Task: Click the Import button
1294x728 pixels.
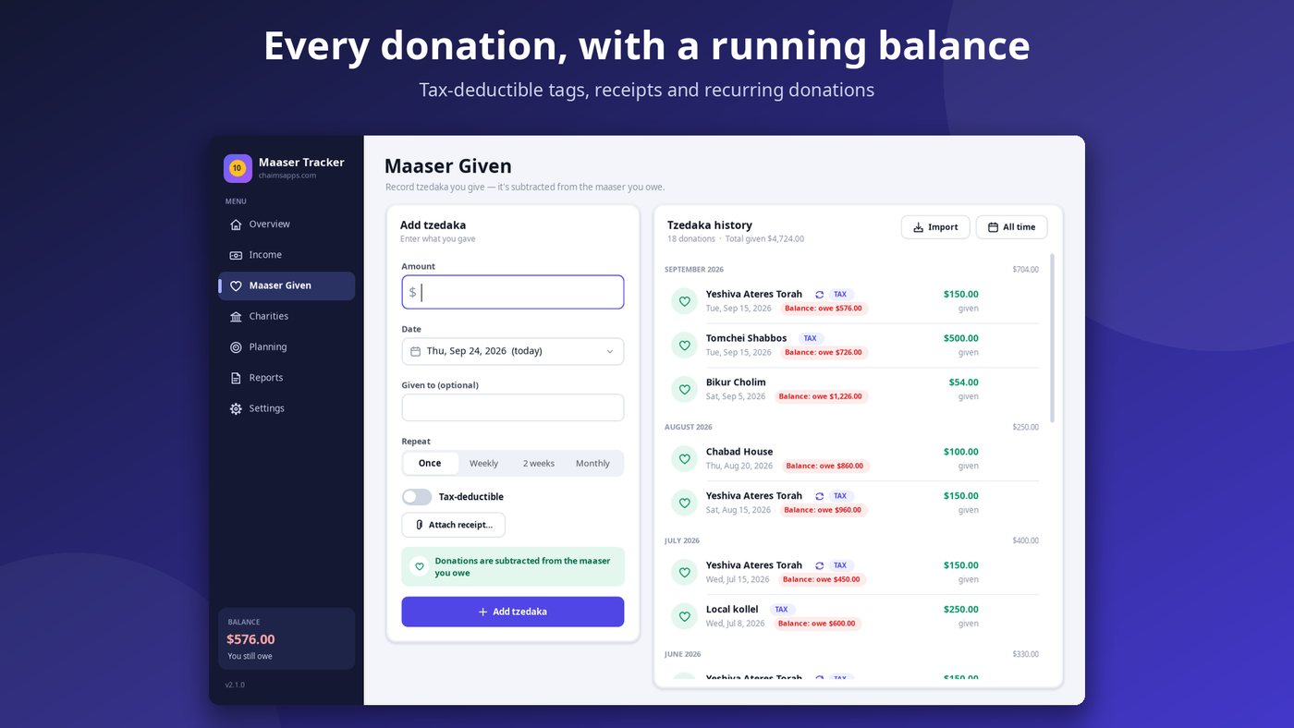Action: [x=935, y=227]
